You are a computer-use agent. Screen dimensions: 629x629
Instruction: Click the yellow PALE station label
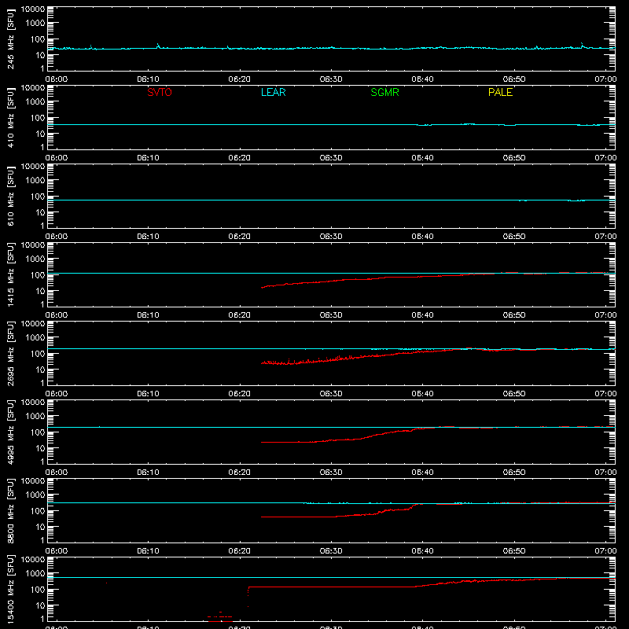(500, 92)
